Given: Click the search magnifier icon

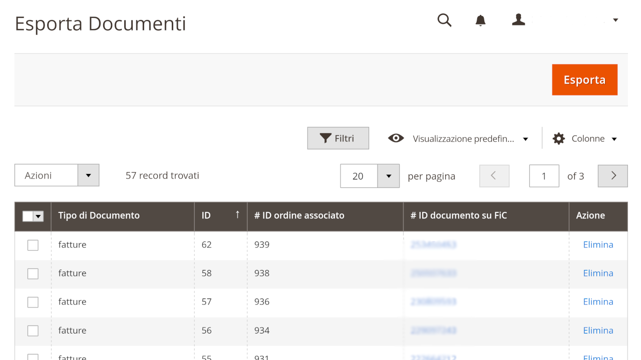Looking at the screenshot, I should (x=444, y=20).
